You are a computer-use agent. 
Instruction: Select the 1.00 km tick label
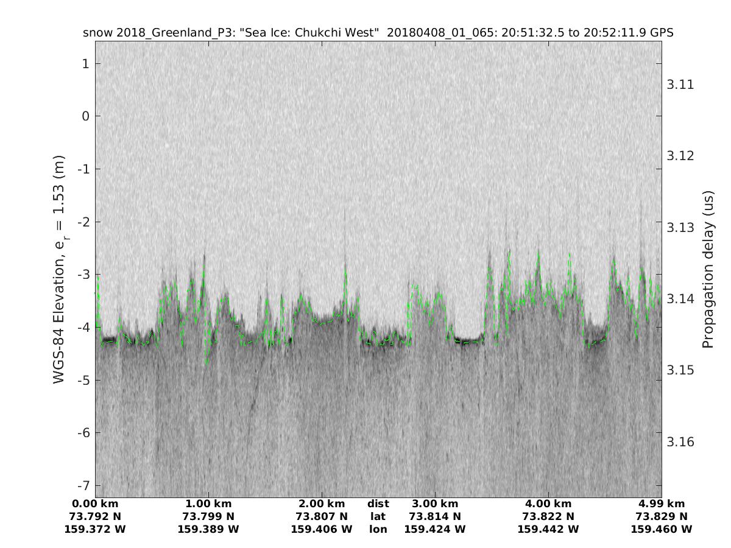pyautogui.click(x=208, y=504)
